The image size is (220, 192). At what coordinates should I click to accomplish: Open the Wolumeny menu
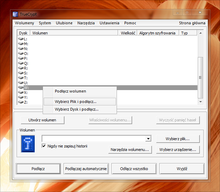(x=25, y=23)
